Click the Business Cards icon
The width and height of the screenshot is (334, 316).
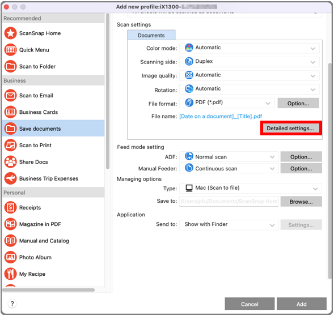click(x=10, y=112)
